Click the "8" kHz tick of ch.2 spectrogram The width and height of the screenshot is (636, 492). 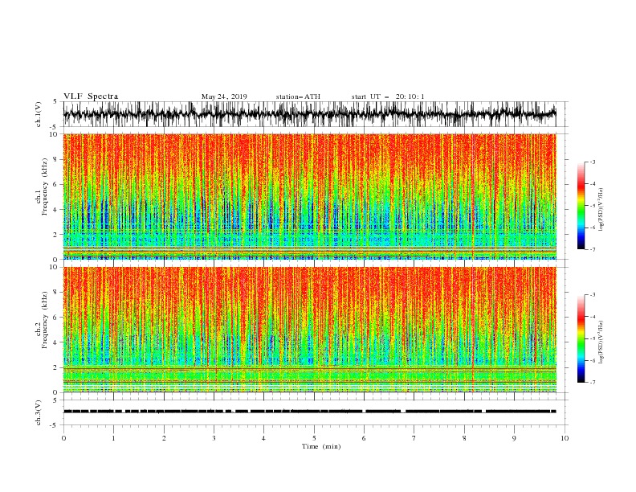tap(56, 293)
